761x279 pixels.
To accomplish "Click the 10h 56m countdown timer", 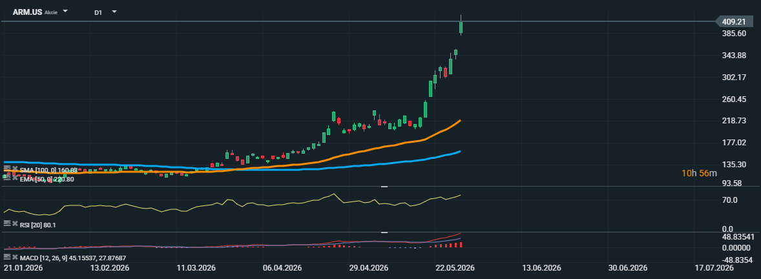I will pos(699,173).
